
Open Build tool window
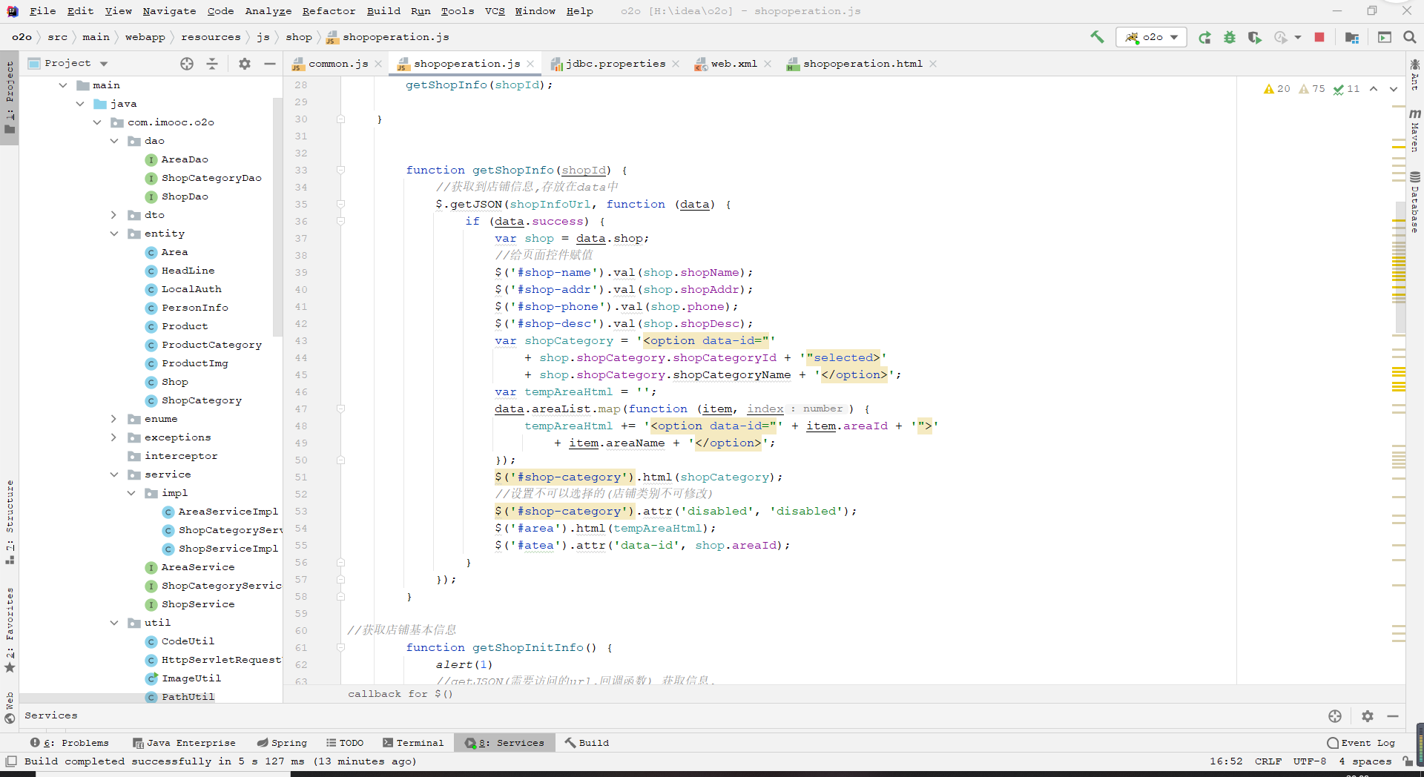[587, 743]
